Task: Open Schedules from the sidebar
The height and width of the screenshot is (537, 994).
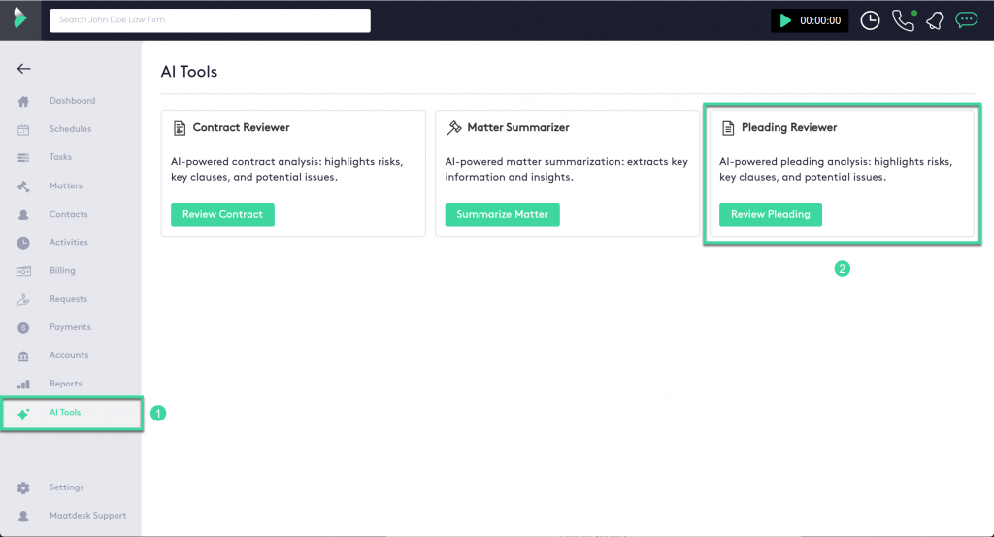Action: (70, 129)
